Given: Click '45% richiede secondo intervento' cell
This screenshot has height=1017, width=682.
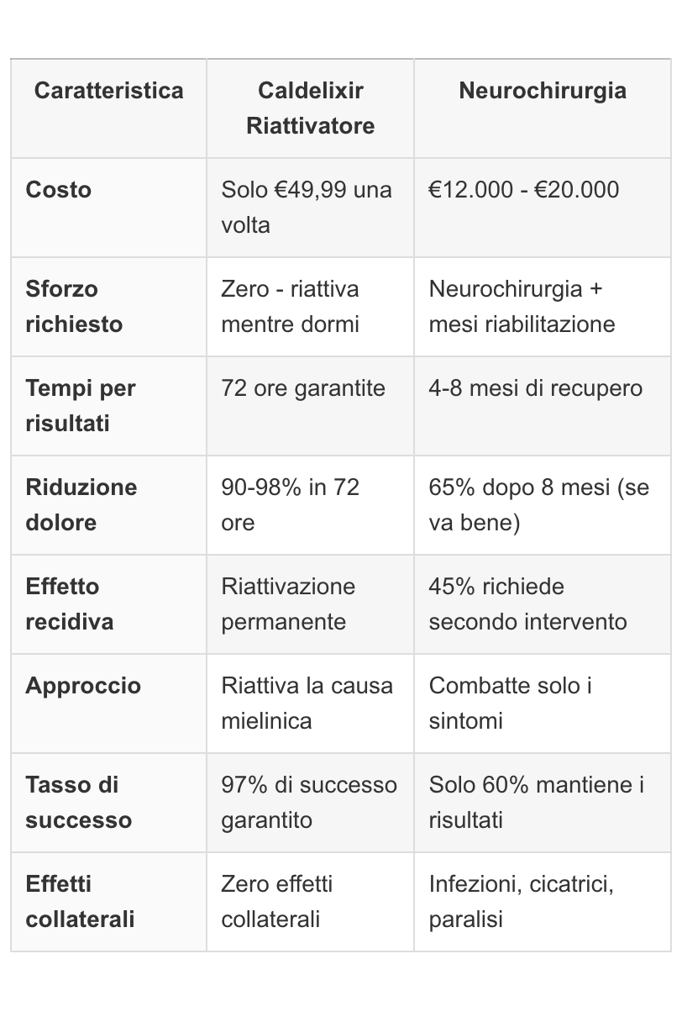Looking at the screenshot, I should tap(527, 603).
